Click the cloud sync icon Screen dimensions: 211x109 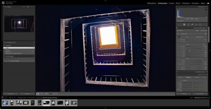[x=208, y=3]
